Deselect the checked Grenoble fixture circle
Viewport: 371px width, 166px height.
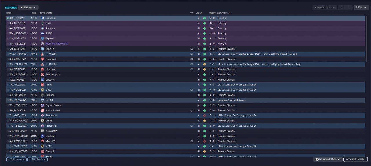coord(8,18)
